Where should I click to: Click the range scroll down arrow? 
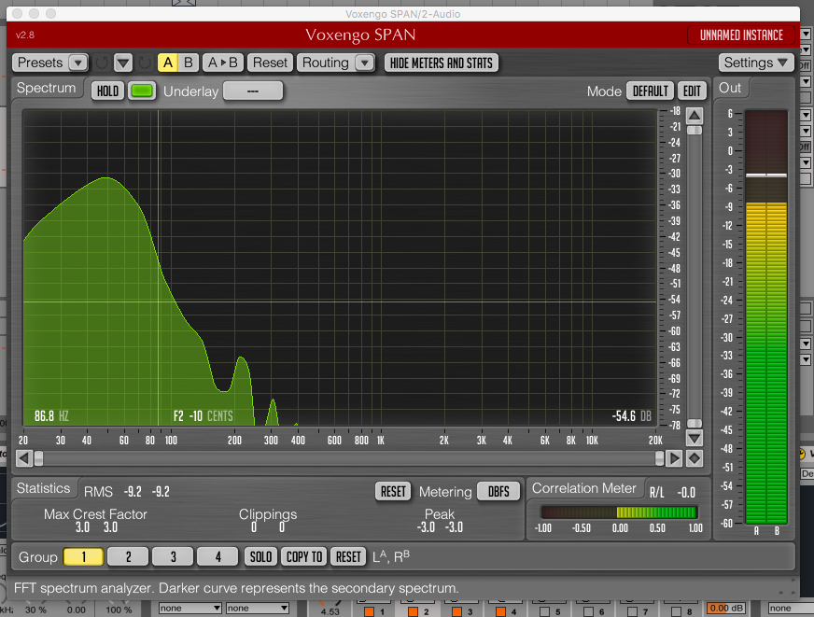695,439
